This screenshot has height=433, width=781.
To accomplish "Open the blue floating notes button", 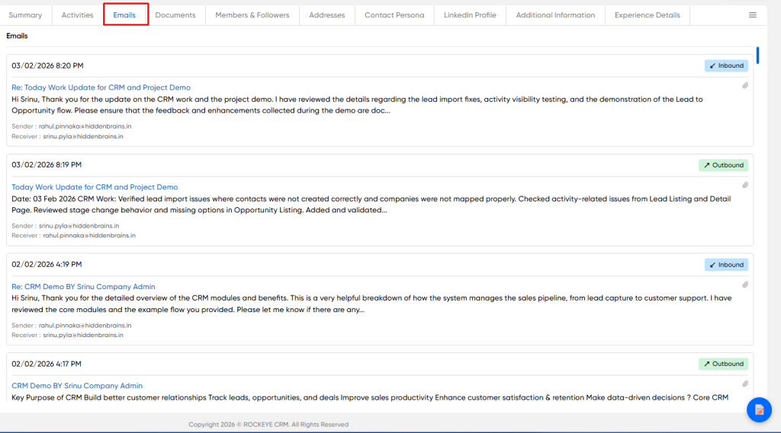I will pos(759,409).
